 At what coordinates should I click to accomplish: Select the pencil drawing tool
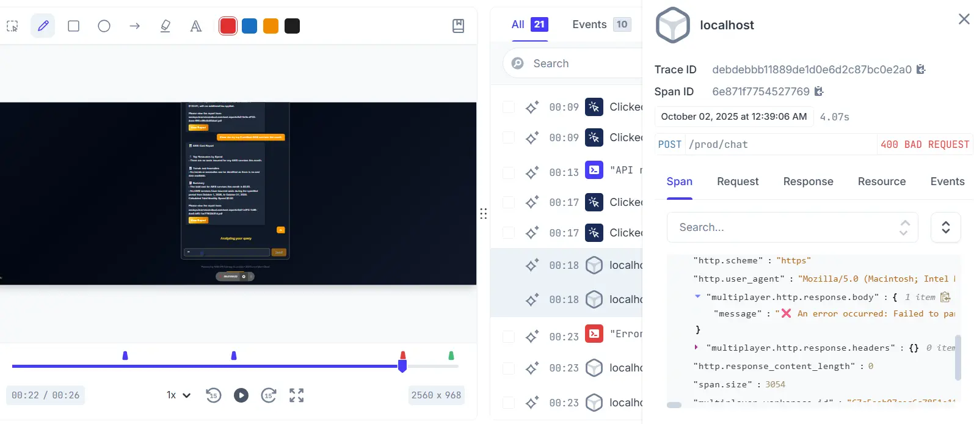[43, 26]
